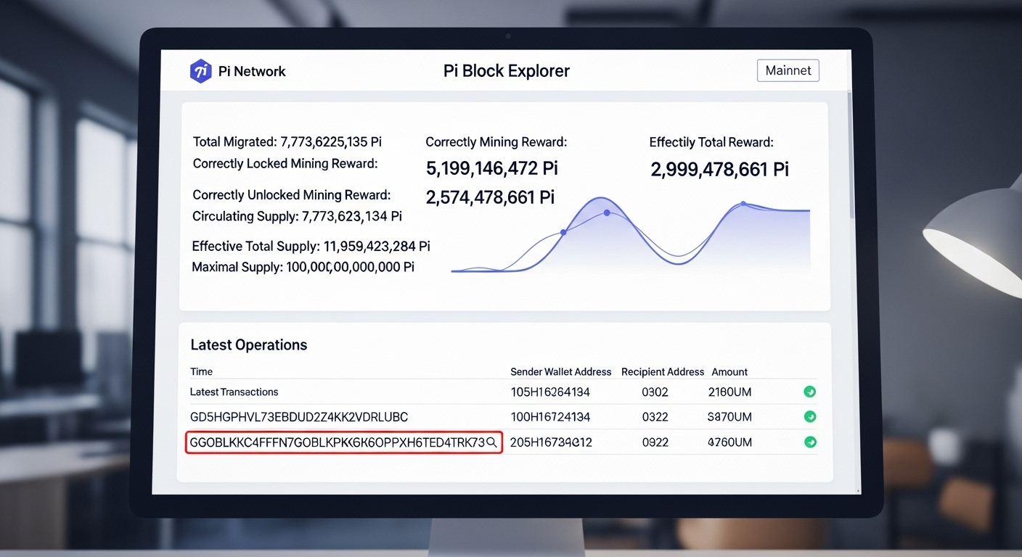
Task: Sort by the Time column header
Action: [201, 371]
